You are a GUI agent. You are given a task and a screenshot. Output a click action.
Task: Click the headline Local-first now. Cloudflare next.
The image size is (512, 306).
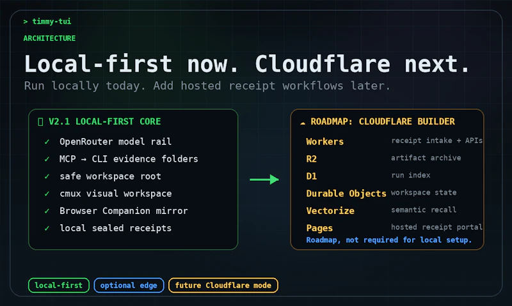(247, 64)
